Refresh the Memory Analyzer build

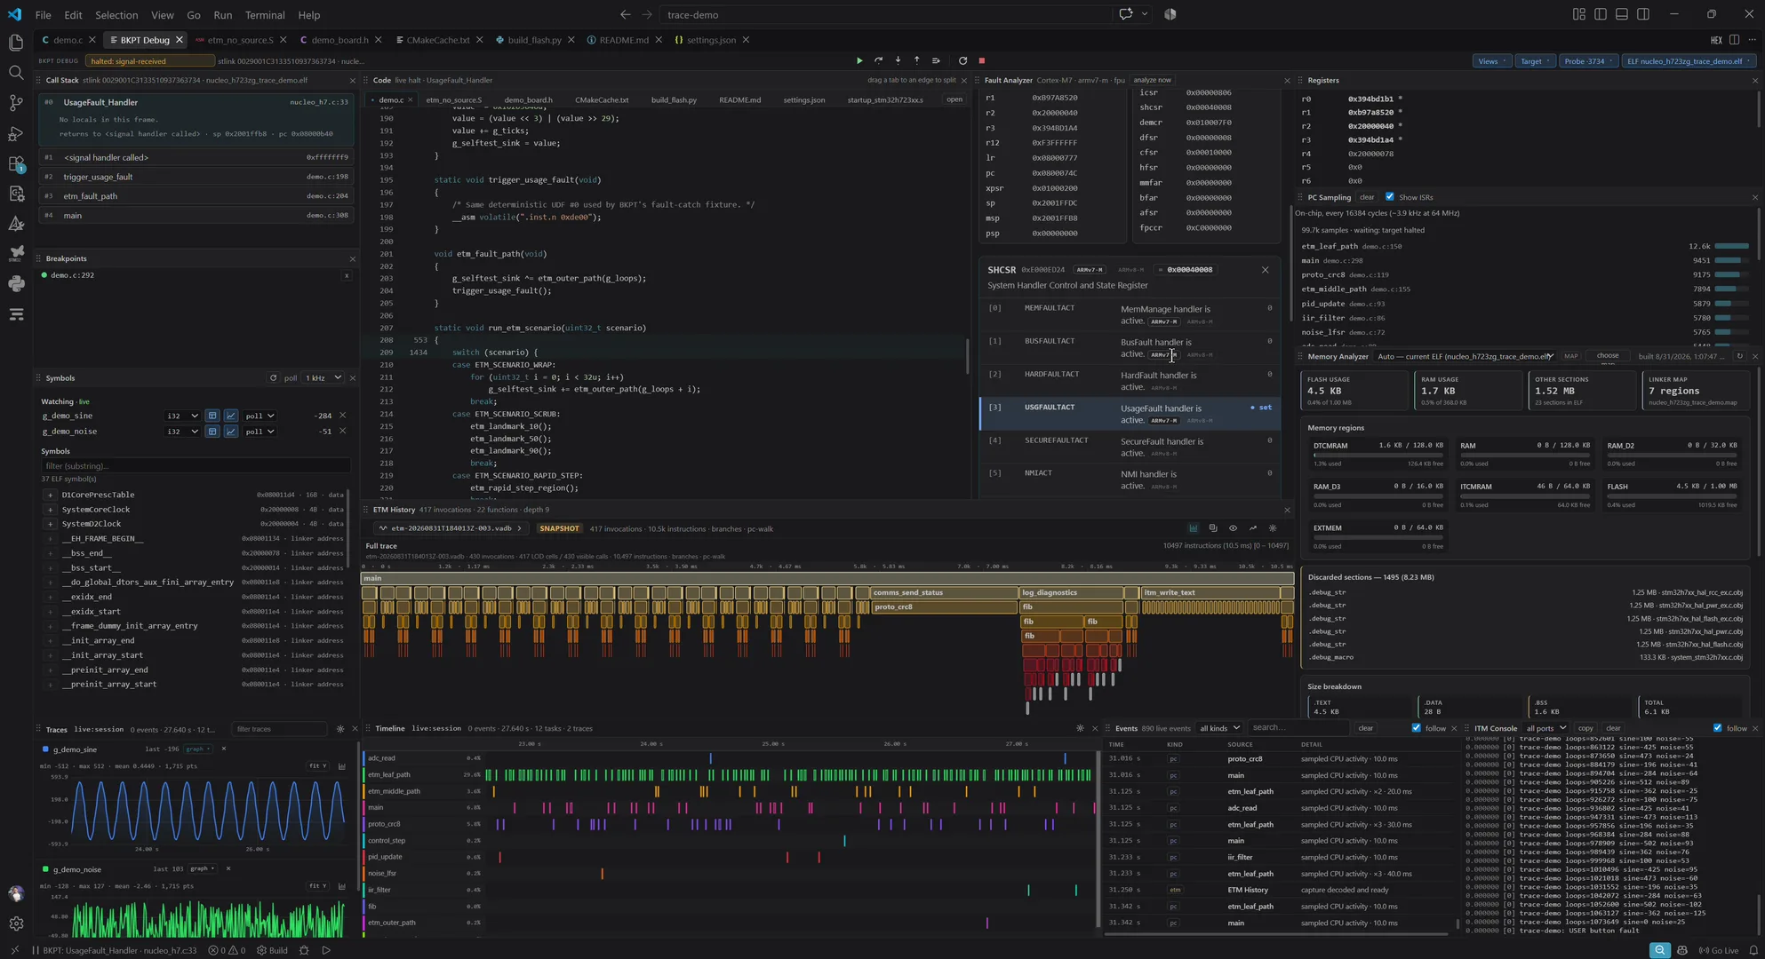click(x=1739, y=356)
